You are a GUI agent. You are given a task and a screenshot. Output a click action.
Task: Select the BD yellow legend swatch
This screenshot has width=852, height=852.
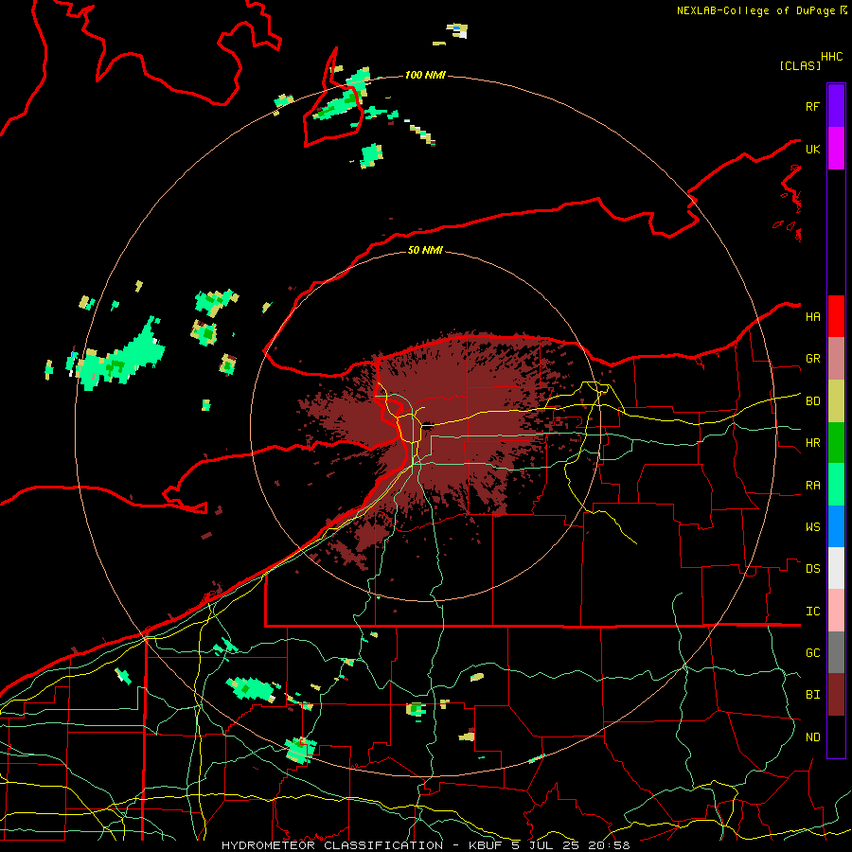[836, 401]
